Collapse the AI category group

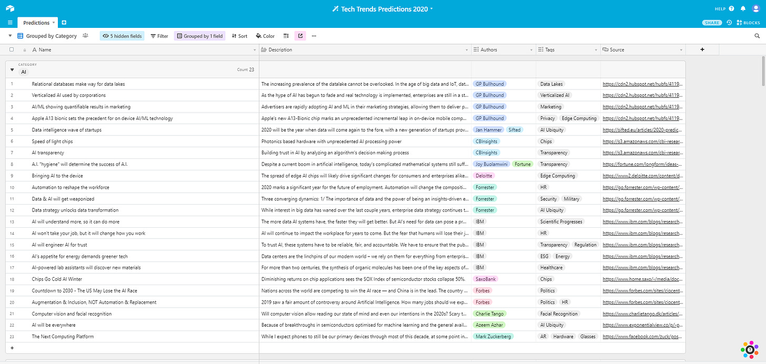[12, 69]
